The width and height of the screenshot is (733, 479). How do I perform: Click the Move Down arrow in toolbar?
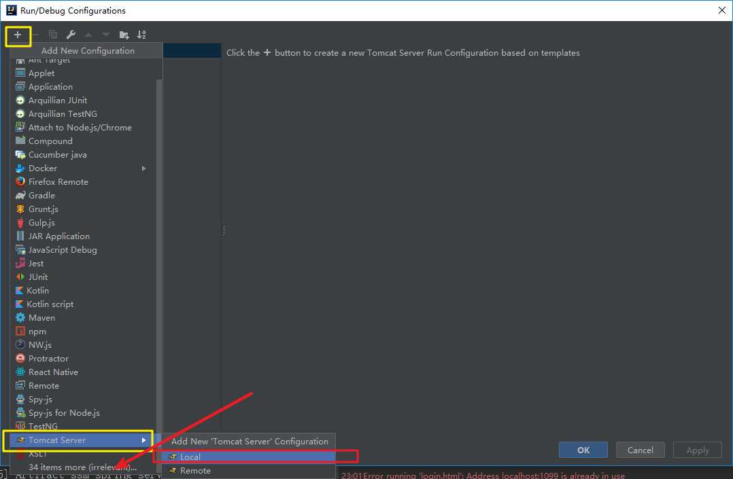(x=106, y=35)
